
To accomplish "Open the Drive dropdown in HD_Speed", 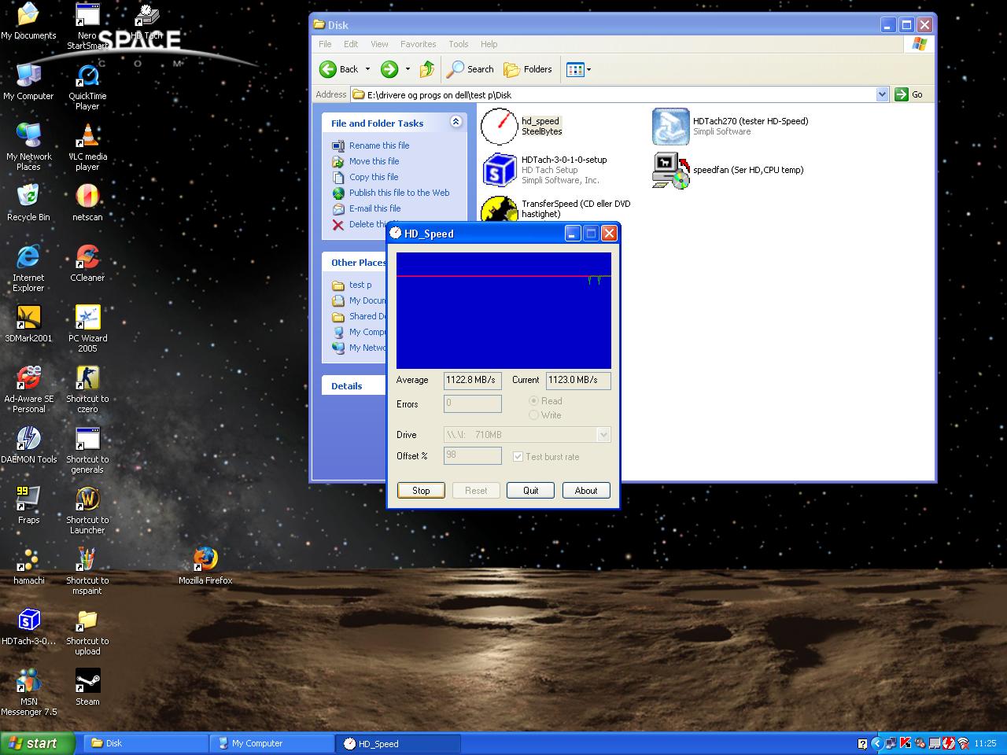I will pyautogui.click(x=603, y=435).
